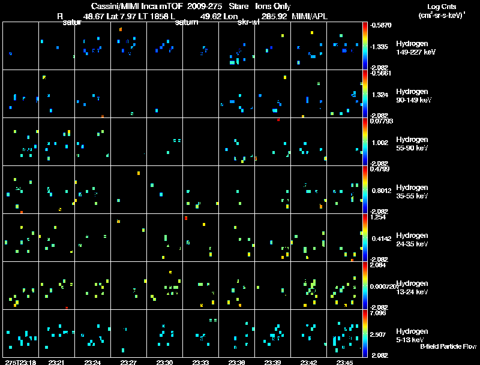Click the Hydrogen 55-90 keV color bar
This screenshot has width=480, height=365.
pos(365,142)
